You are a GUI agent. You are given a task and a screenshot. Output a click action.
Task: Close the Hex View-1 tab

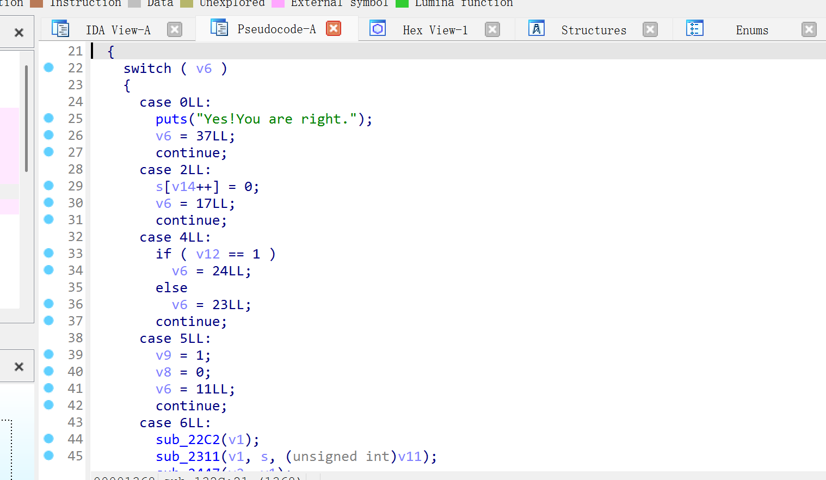tap(492, 29)
